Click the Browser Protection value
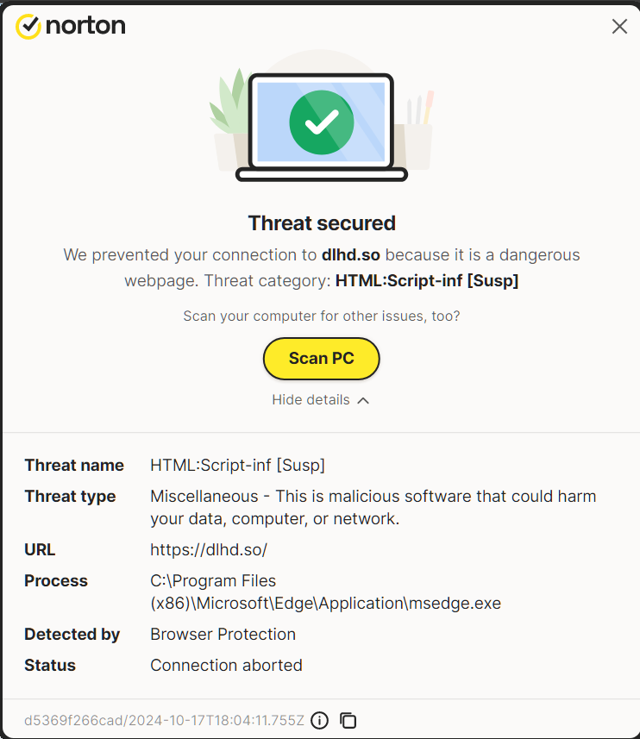This screenshot has height=739, width=640. click(x=223, y=634)
